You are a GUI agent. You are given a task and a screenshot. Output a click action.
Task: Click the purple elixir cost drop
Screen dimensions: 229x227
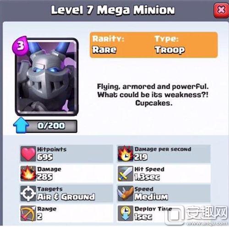[x=20, y=45]
